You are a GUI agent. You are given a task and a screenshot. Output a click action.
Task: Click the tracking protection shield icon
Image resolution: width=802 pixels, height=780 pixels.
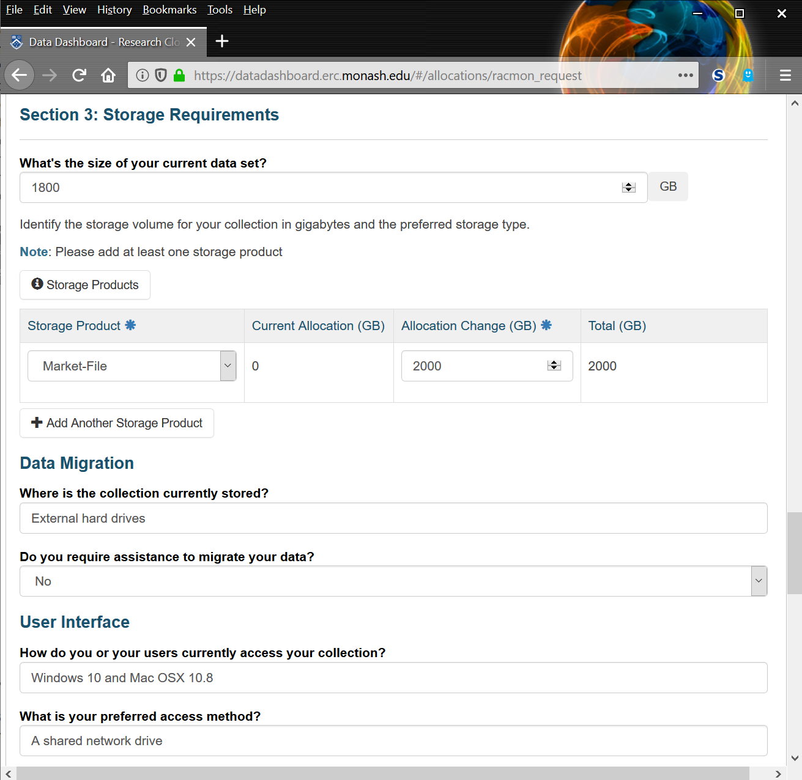pyautogui.click(x=161, y=75)
